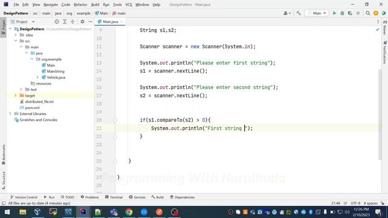Toggle fold marker at line 22
The height and width of the screenshot is (218, 388).
[115, 136]
